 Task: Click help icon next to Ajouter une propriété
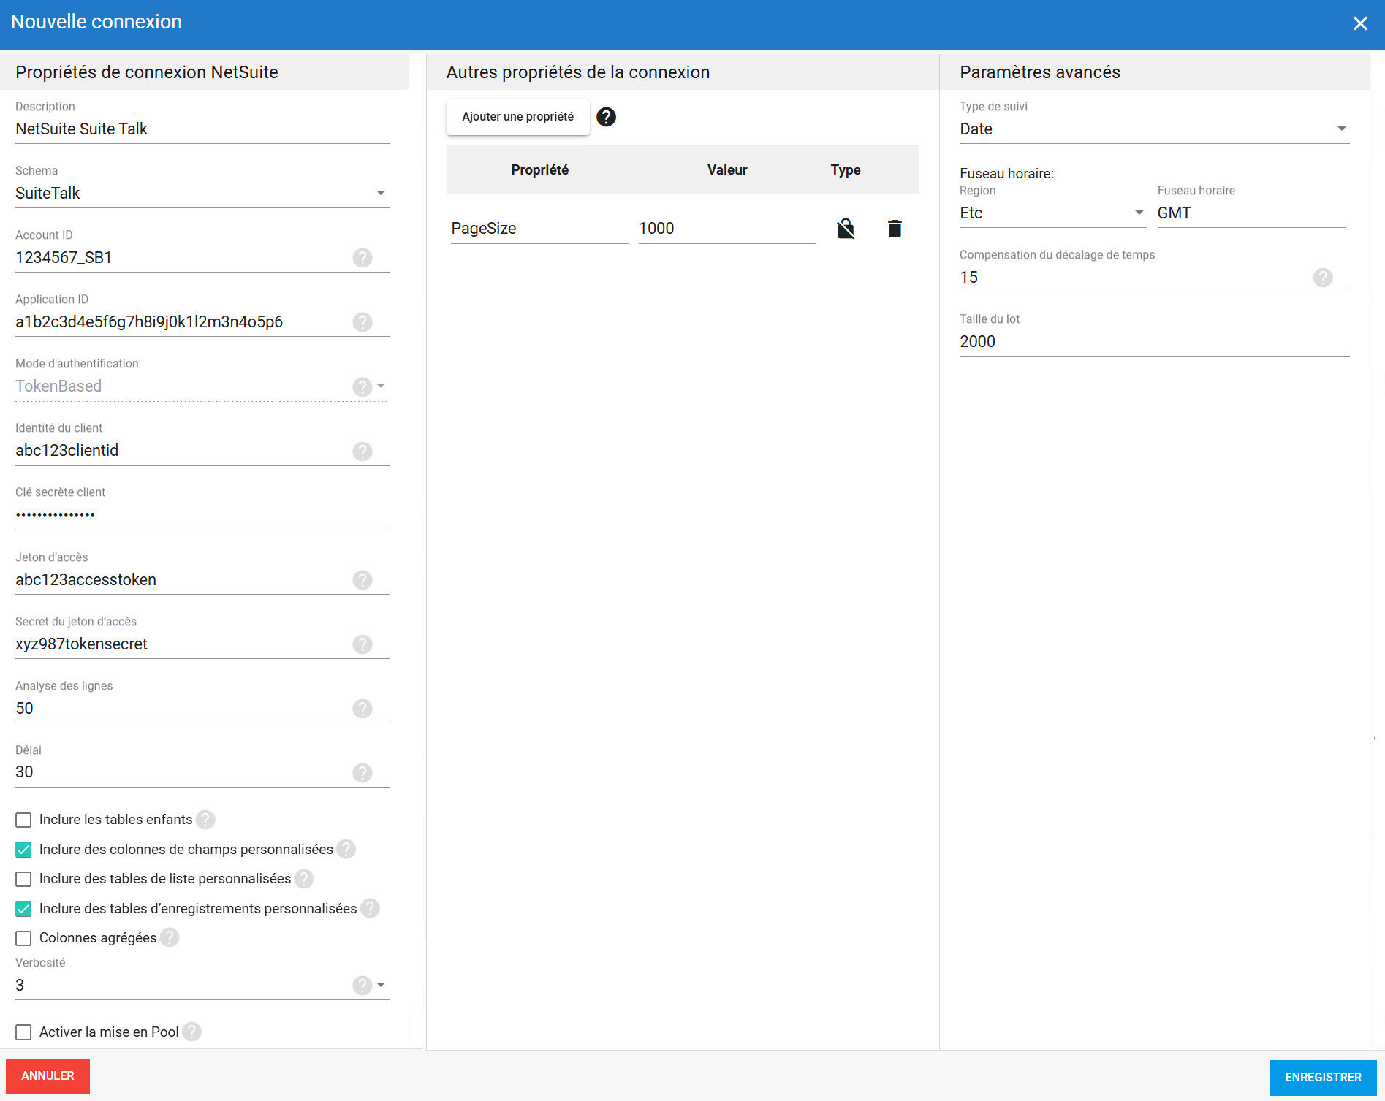click(607, 117)
